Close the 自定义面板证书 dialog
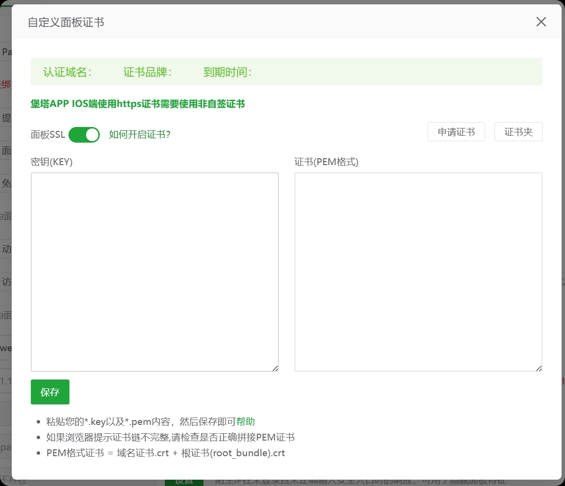Screen dimensions: 565x486 point(541,22)
